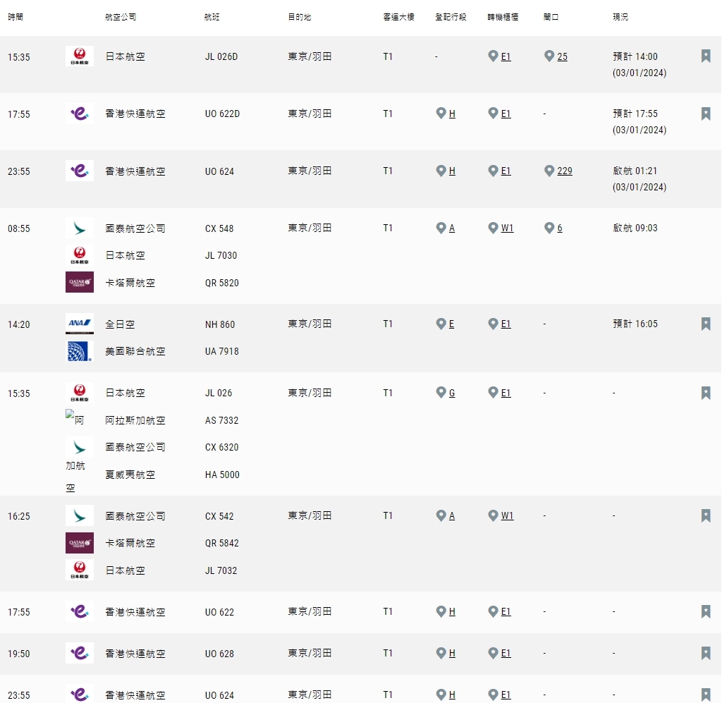Click the map pin beside gate 25
This screenshot has height=703, width=722.
coord(549,56)
